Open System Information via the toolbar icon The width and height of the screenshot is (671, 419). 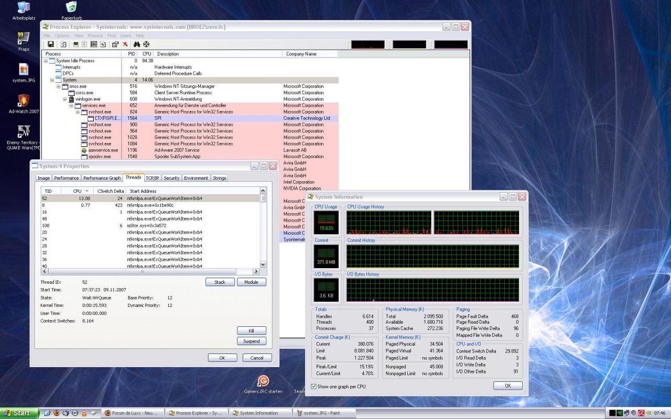click(76, 45)
